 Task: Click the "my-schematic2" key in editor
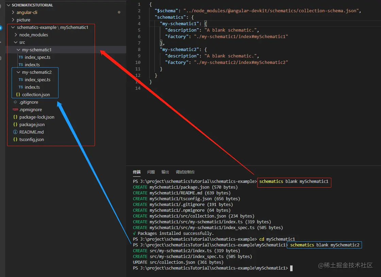coord(180,50)
